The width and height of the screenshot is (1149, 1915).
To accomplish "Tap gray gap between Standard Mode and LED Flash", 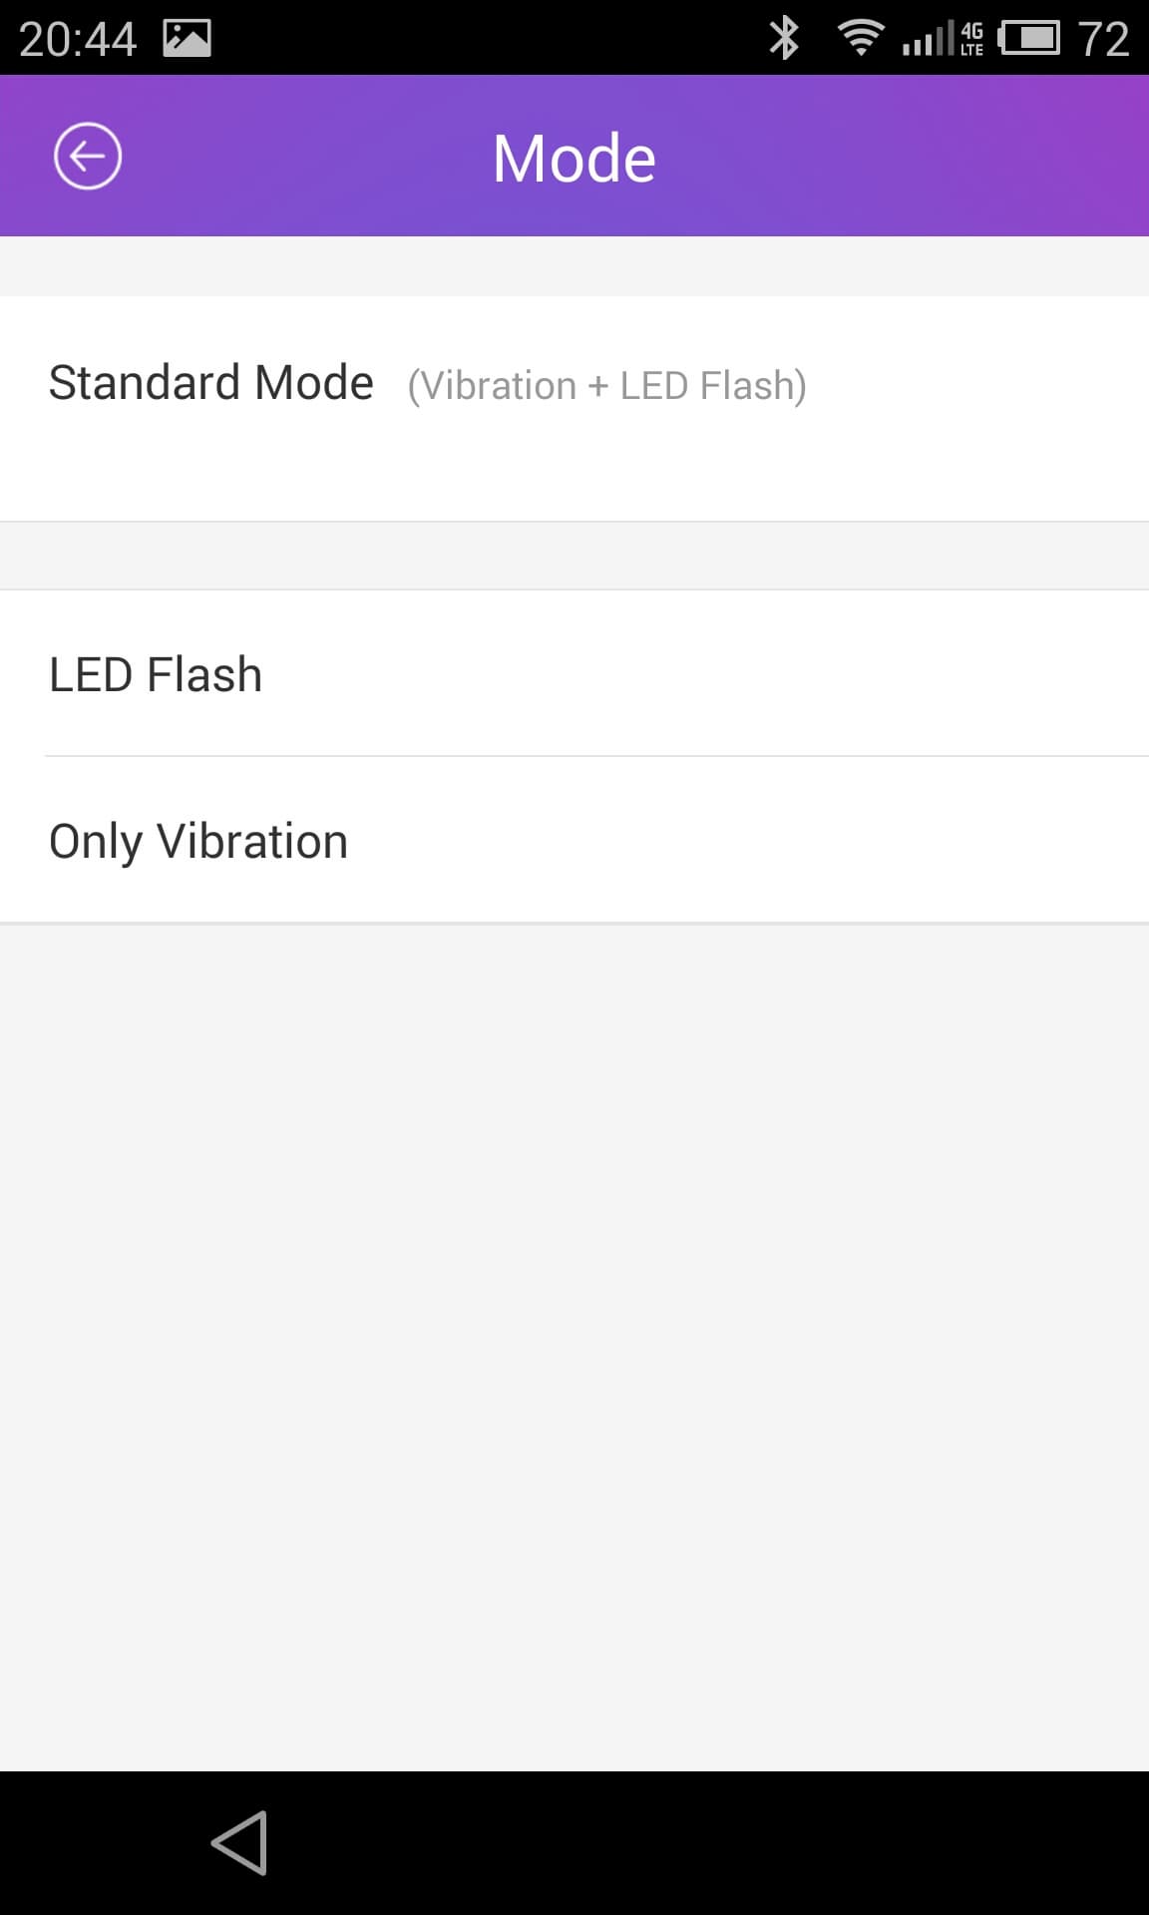I will [574, 556].
